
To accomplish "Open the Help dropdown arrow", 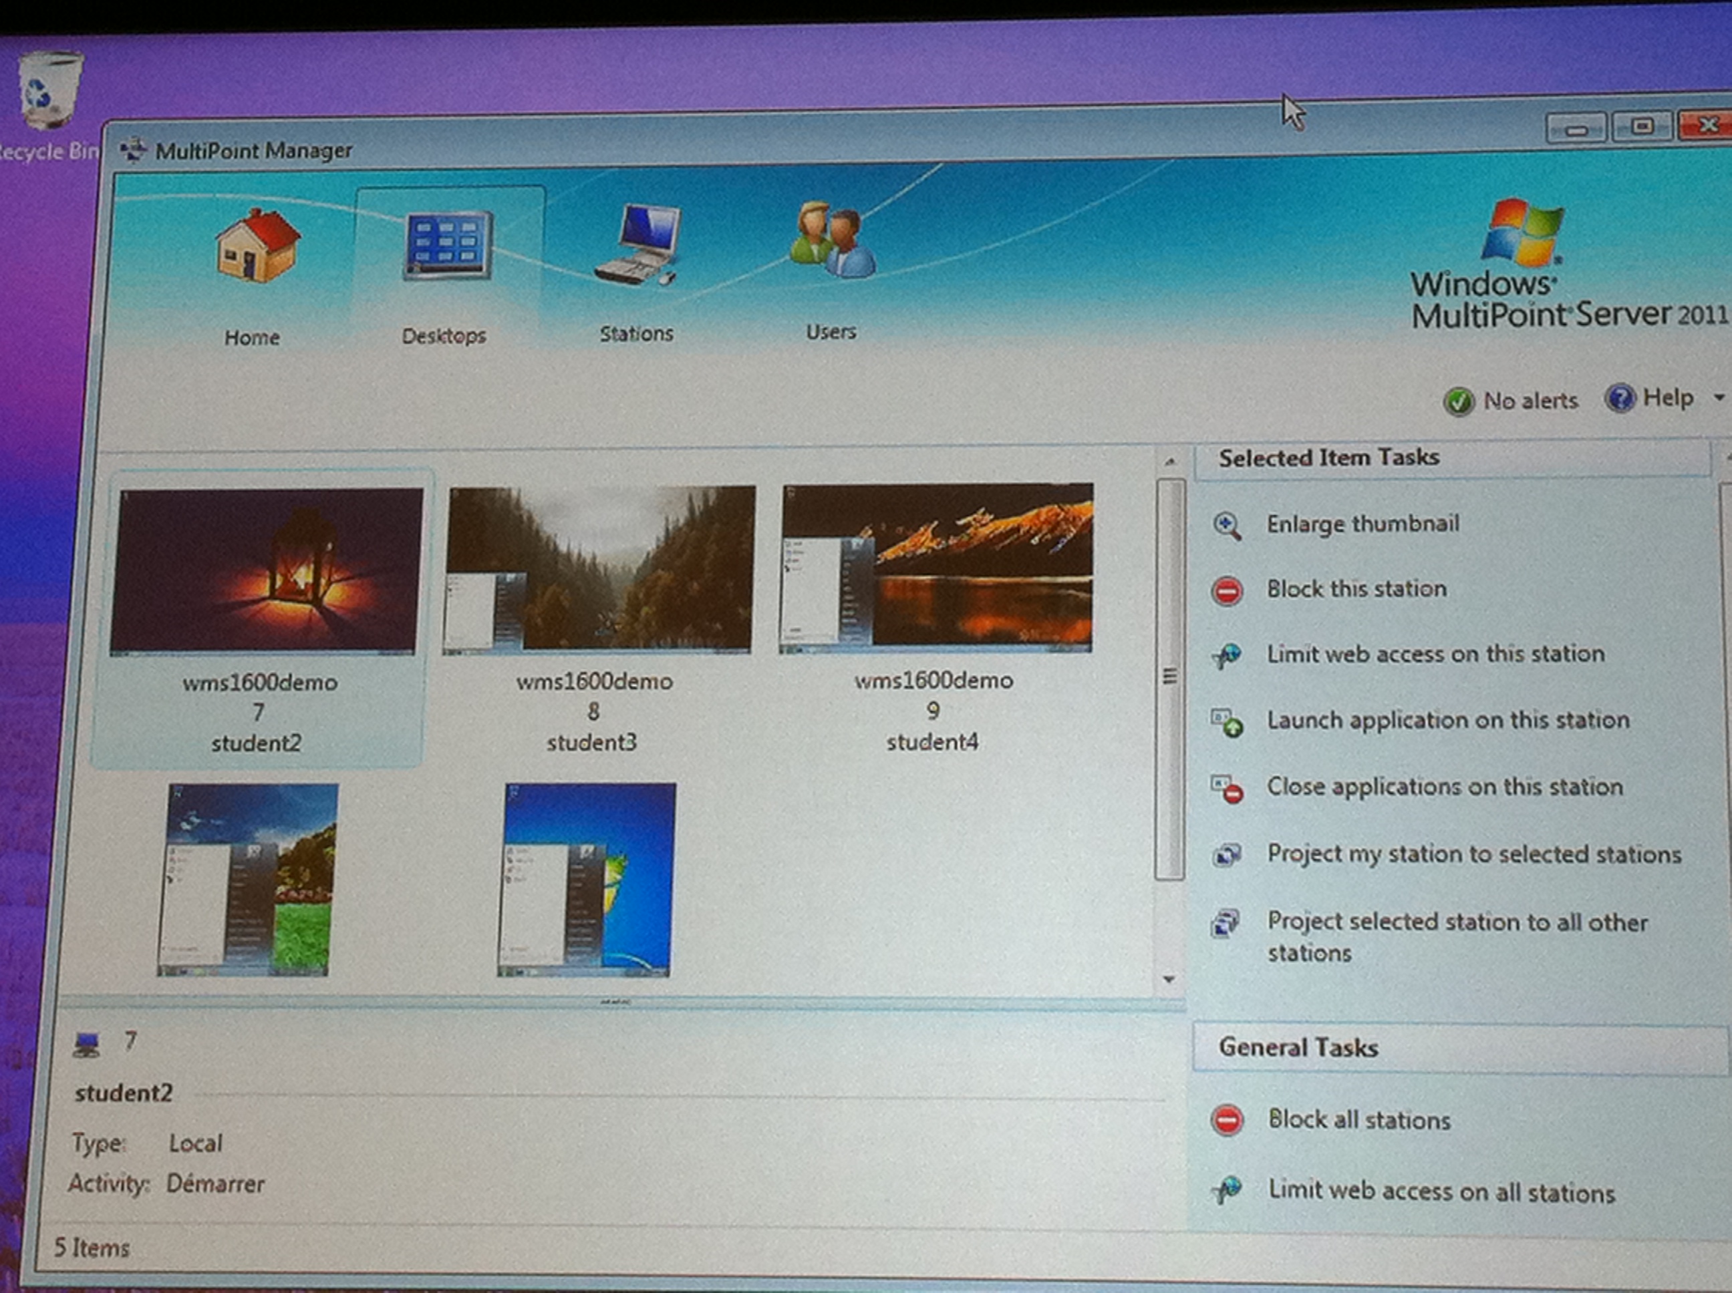I will click(x=1718, y=397).
